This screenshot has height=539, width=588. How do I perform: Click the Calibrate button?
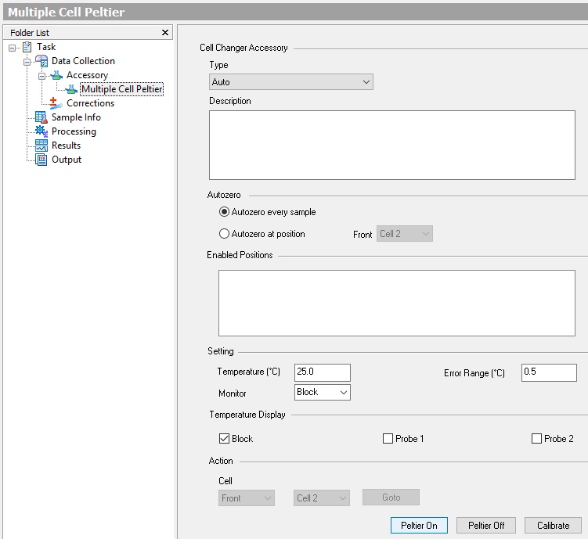(553, 525)
